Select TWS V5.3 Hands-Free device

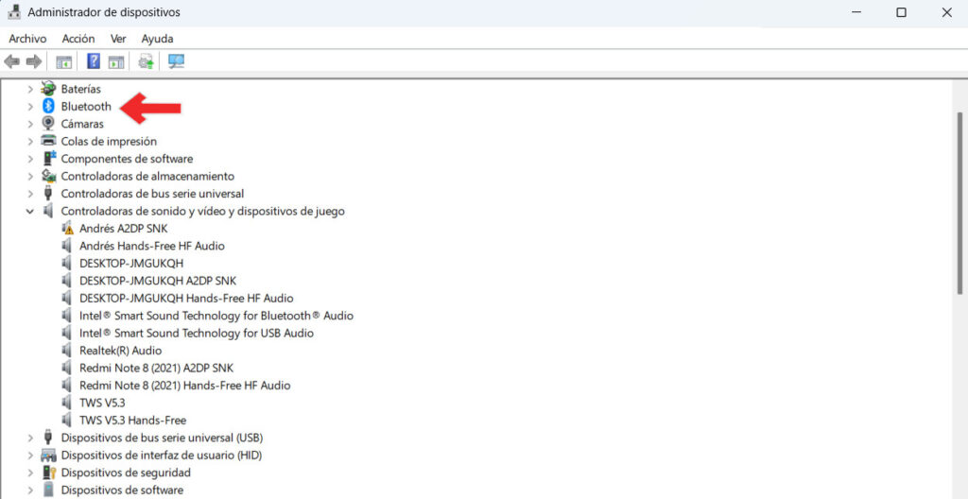(132, 421)
